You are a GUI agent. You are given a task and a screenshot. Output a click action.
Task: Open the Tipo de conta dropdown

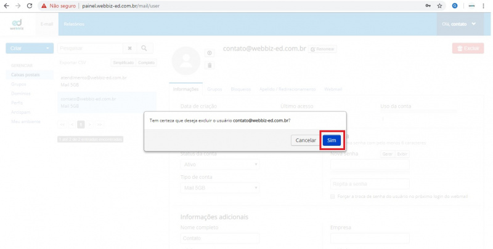point(220,188)
